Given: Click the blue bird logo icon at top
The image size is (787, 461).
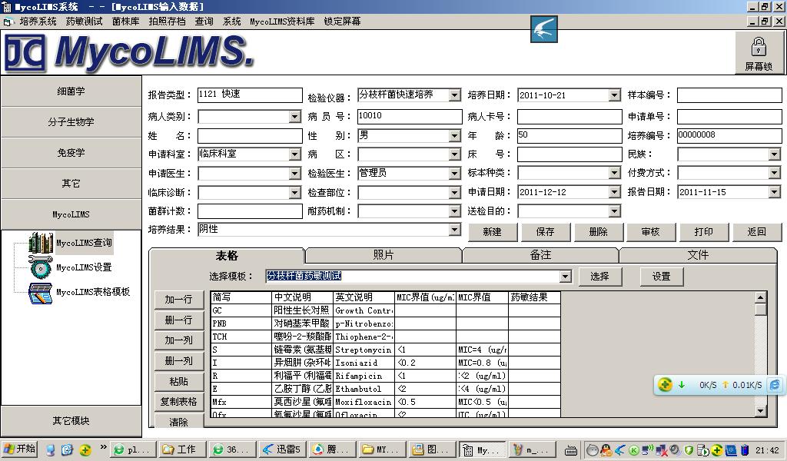Looking at the screenshot, I should pyautogui.click(x=543, y=30).
